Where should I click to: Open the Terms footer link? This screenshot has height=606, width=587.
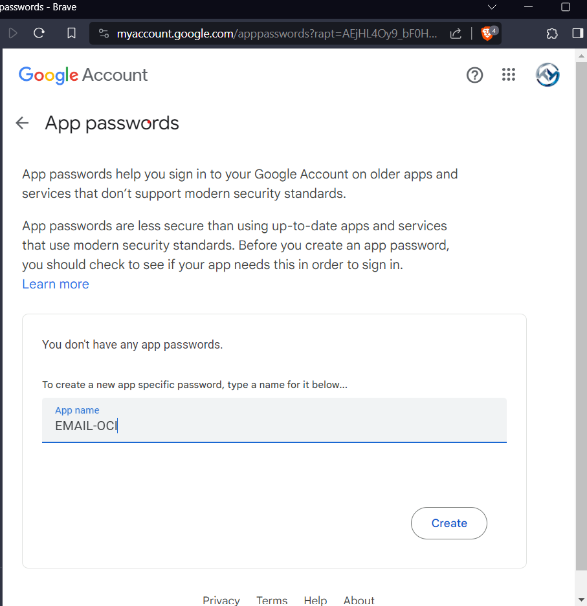pyautogui.click(x=272, y=600)
